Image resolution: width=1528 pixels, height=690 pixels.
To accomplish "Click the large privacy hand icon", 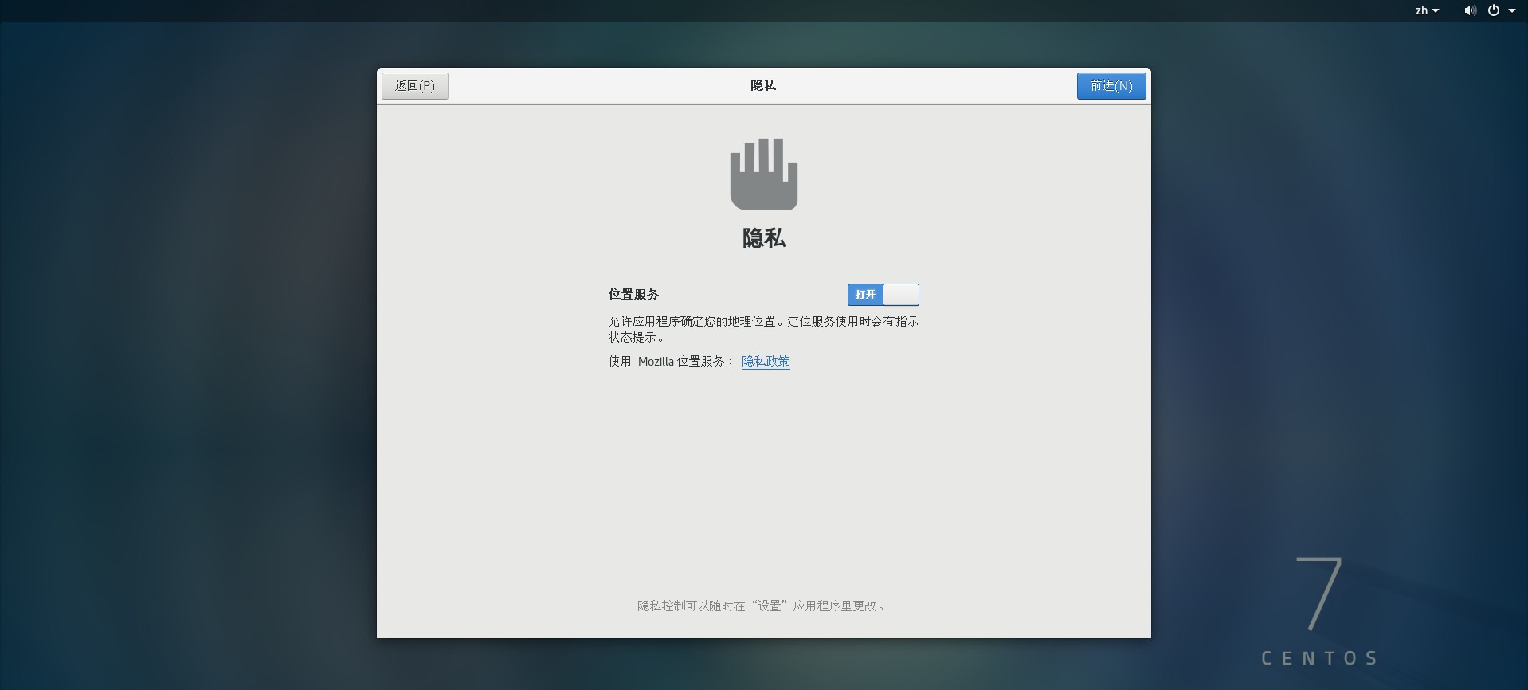I will tap(764, 174).
